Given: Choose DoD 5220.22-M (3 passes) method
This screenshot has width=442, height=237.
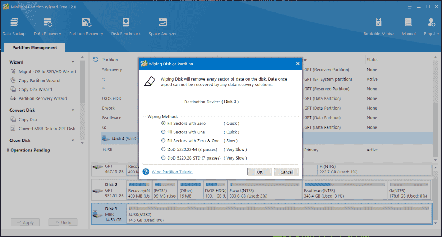Looking at the screenshot, I should point(163,149).
